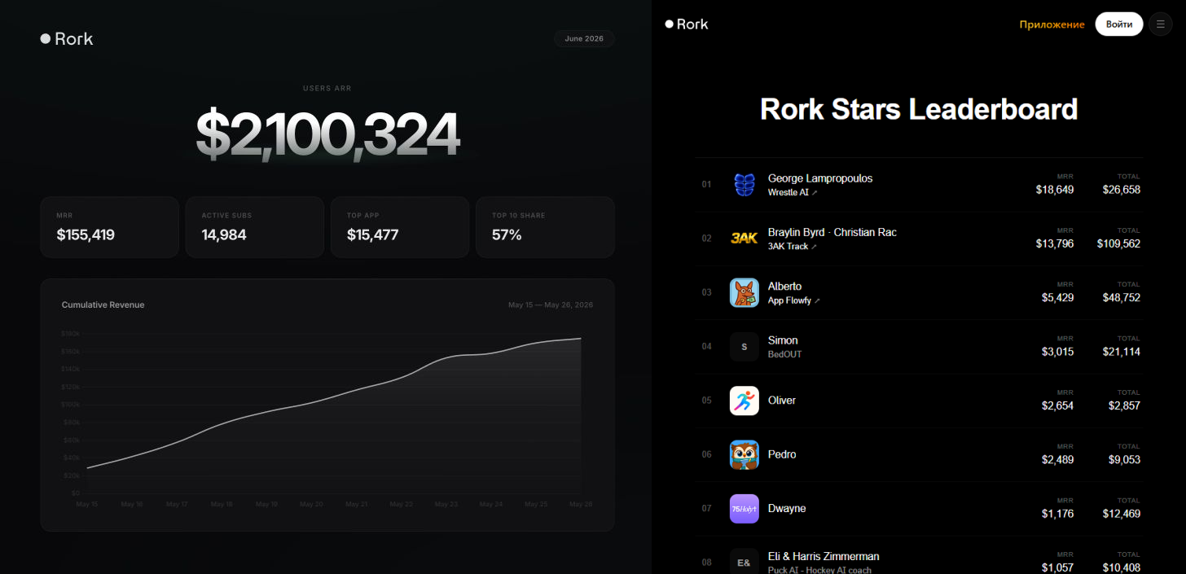1186x574 pixels.
Task: Click Simon's total value $21,114
Action: [1122, 352]
